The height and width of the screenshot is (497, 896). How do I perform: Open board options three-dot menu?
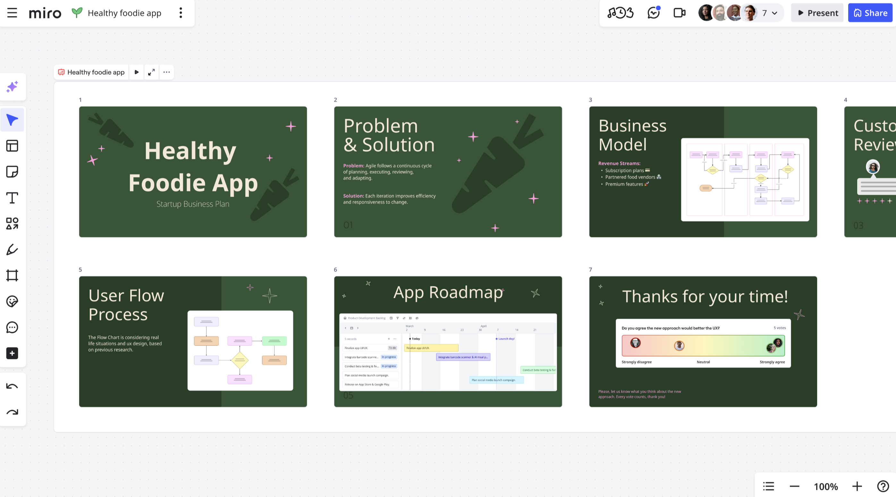(x=181, y=13)
